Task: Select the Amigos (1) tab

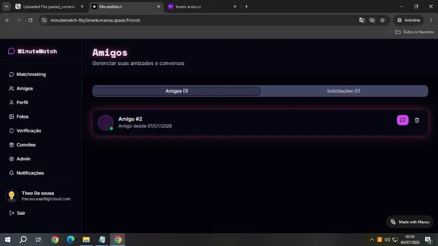Action: pyautogui.click(x=177, y=91)
